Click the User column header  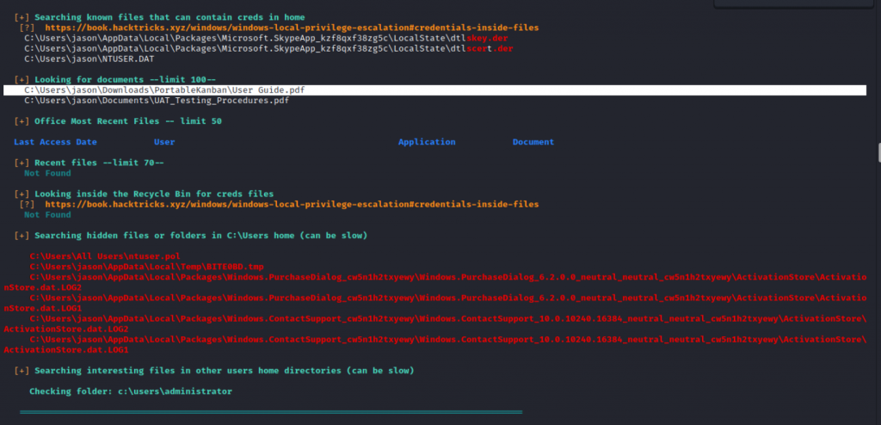pos(164,142)
